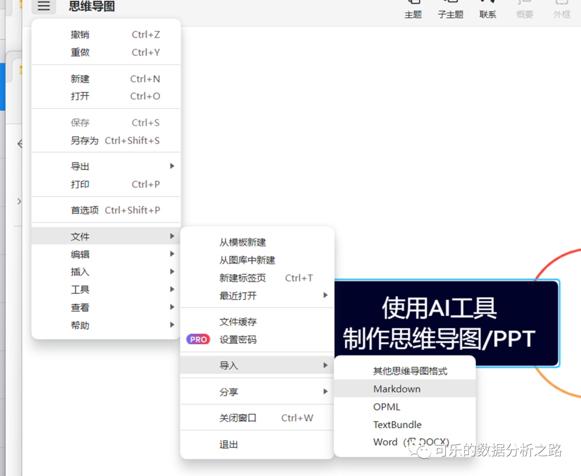Choose OPML import option
The width and height of the screenshot is (581, 476).
coord(387,407)
